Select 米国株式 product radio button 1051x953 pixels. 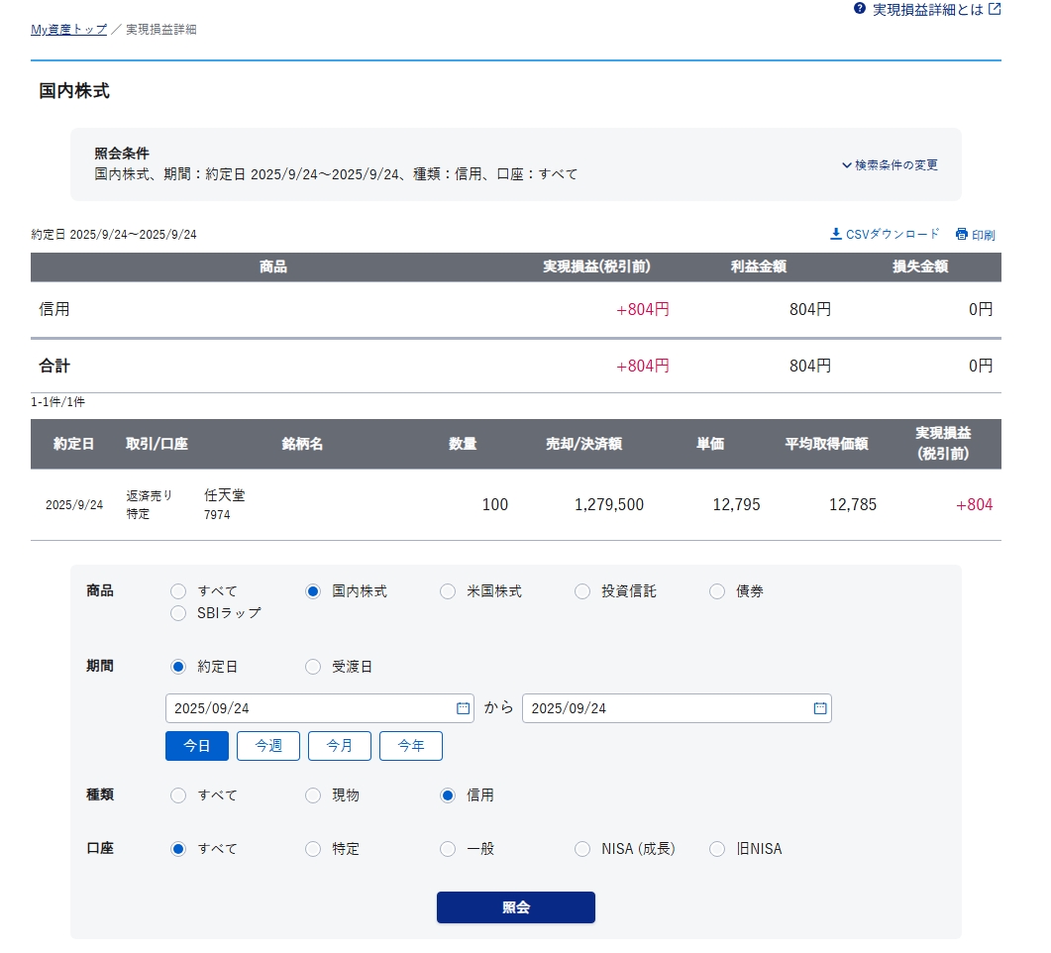pos(448,591)
